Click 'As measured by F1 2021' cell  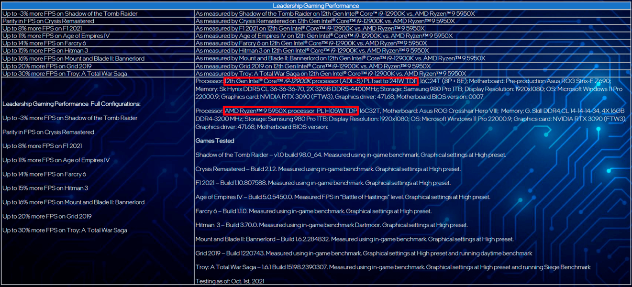(413, 28)
